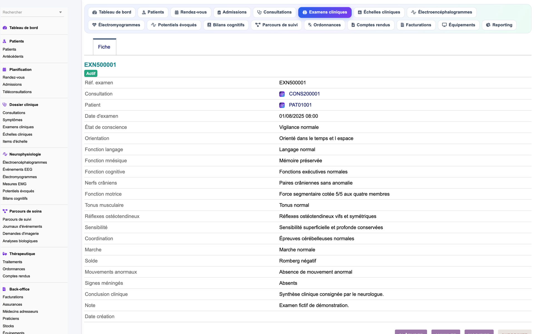Image resolution: width=541 pixels, height=334 pixels.
Task: Click the calendar icon on Rendez-vous tab
Action: pyautogui.click(x=177, y=12)
